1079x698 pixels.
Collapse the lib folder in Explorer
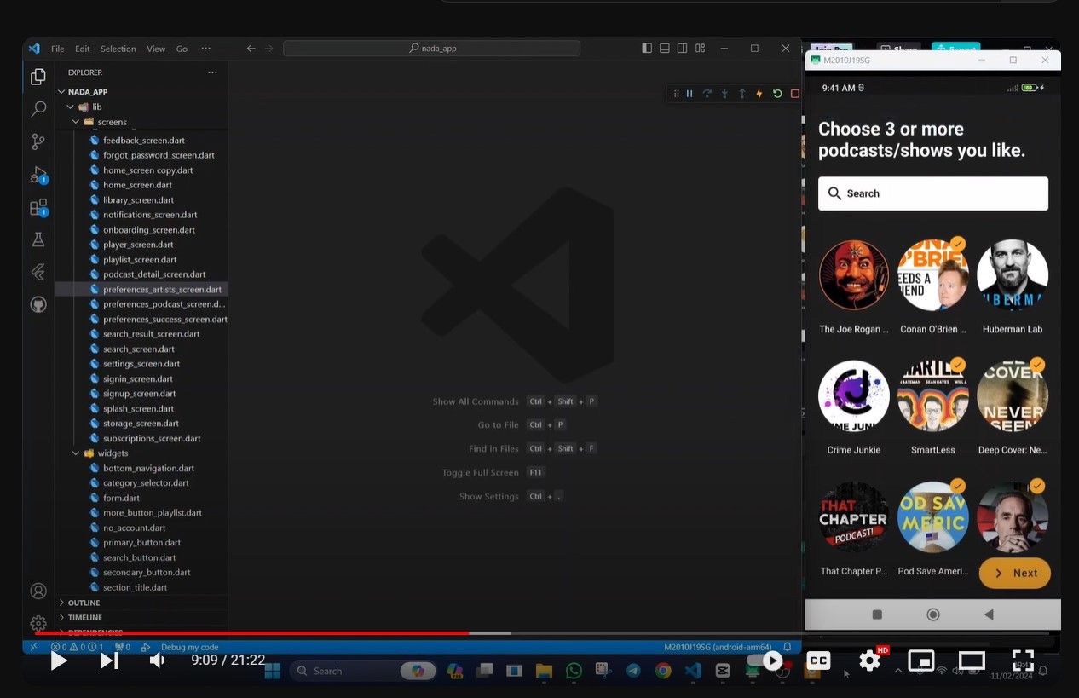70,107
